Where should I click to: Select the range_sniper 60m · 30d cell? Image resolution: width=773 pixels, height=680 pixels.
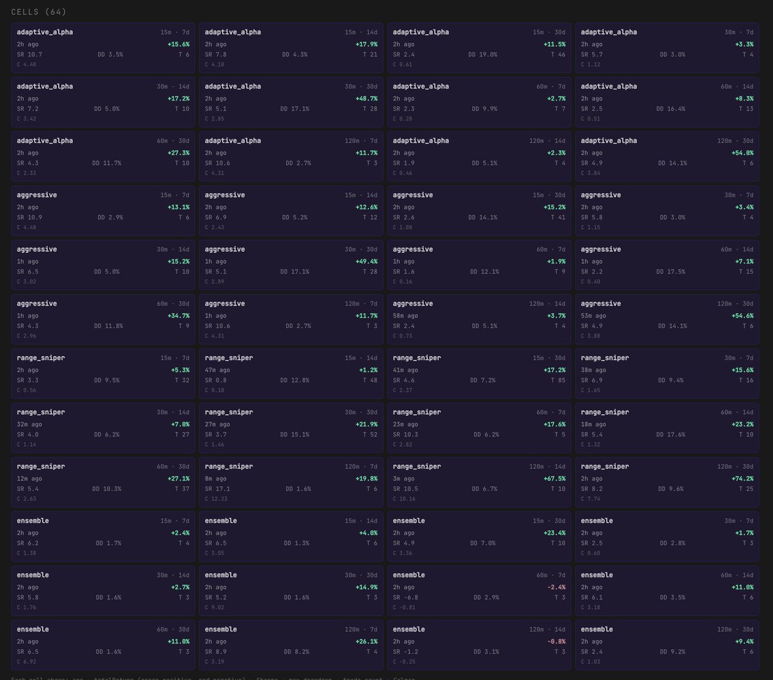click(103, 482)
